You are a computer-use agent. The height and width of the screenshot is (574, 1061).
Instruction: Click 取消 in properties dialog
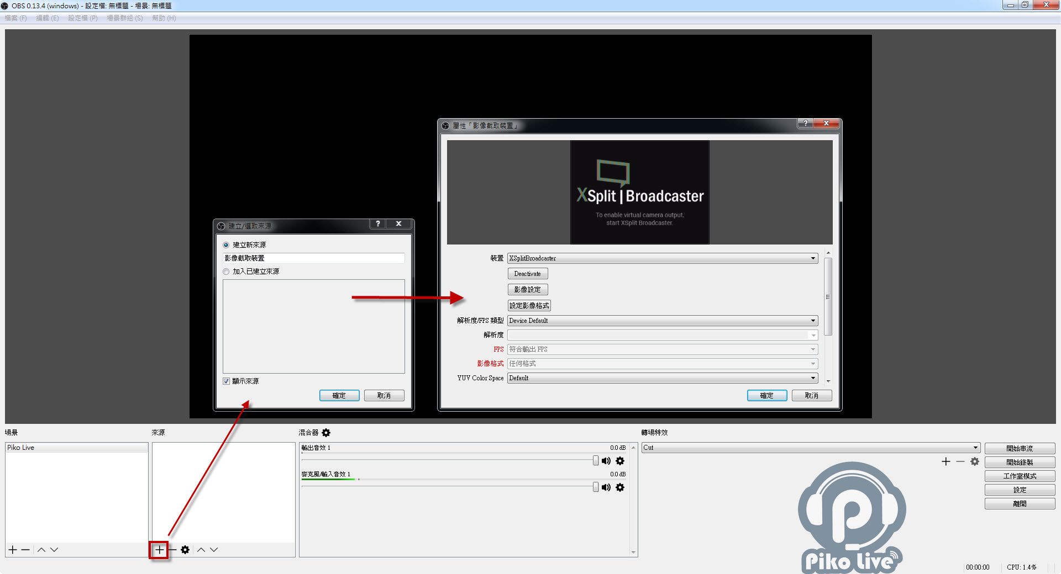pos(812,396)
